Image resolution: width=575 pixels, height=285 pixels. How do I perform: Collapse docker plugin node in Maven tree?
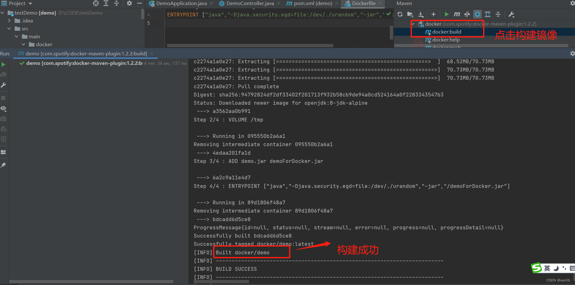(x=413, y=24)
